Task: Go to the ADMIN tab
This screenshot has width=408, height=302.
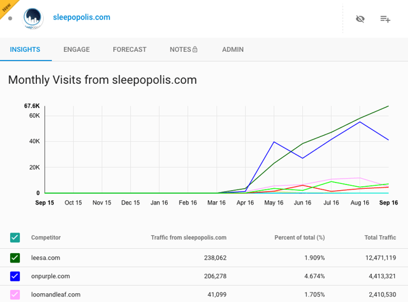Action: 233,49
